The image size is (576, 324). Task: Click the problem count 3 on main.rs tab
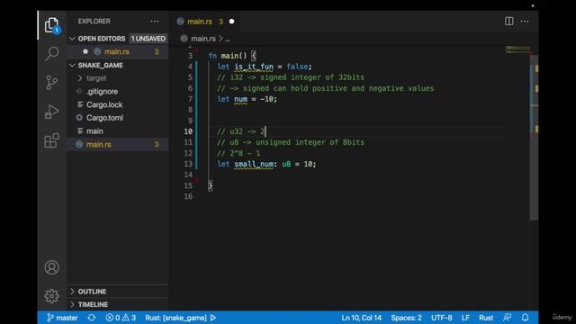pos(220,22)
